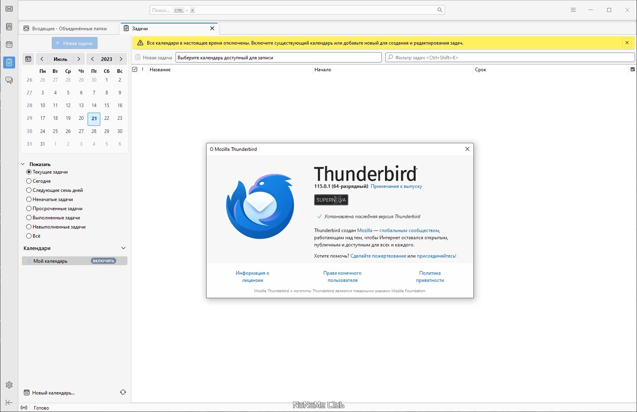Click the Новая задача button in sidebar
This screenshot has width=637, height=412.
click(74, 43)
